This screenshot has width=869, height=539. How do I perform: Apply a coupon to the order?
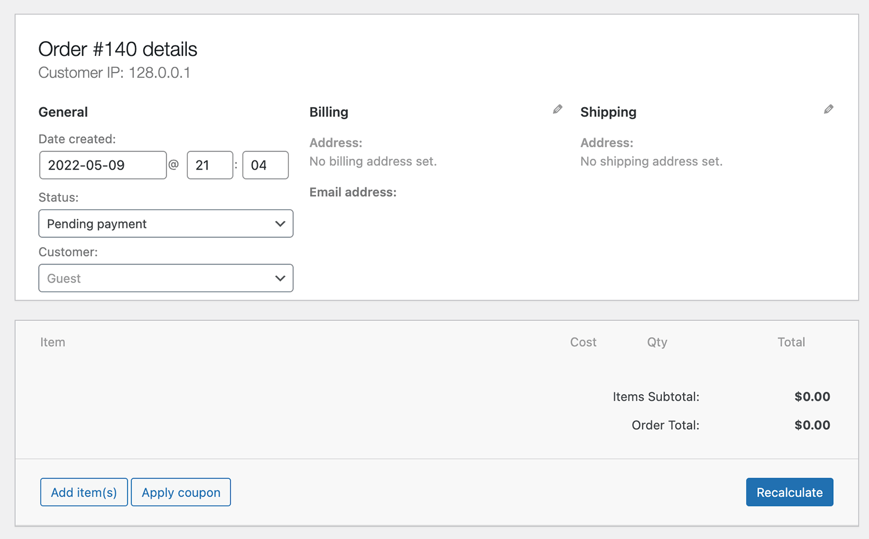coord(181,492)
